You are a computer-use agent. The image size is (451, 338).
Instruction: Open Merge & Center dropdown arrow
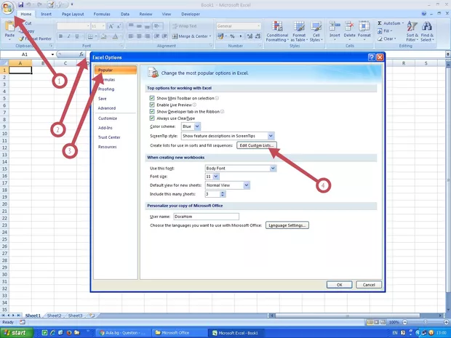(x=210, y=36)
